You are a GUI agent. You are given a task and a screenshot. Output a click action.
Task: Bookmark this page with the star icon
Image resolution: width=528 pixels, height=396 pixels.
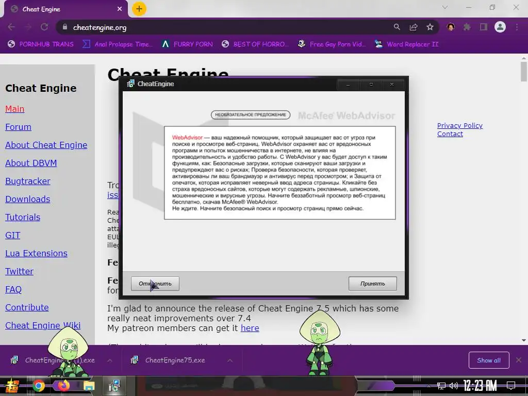tap(430, 27)
